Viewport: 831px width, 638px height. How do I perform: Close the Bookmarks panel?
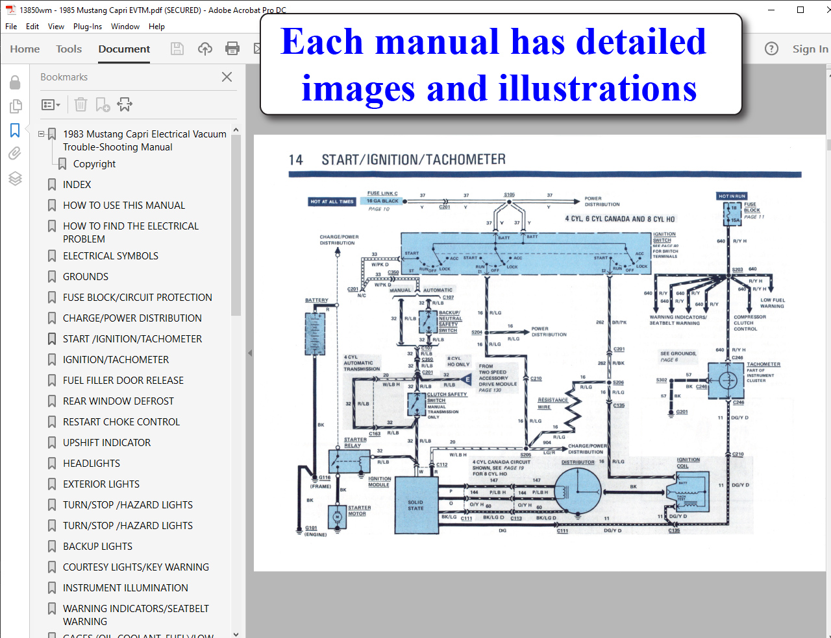point(227,77)
